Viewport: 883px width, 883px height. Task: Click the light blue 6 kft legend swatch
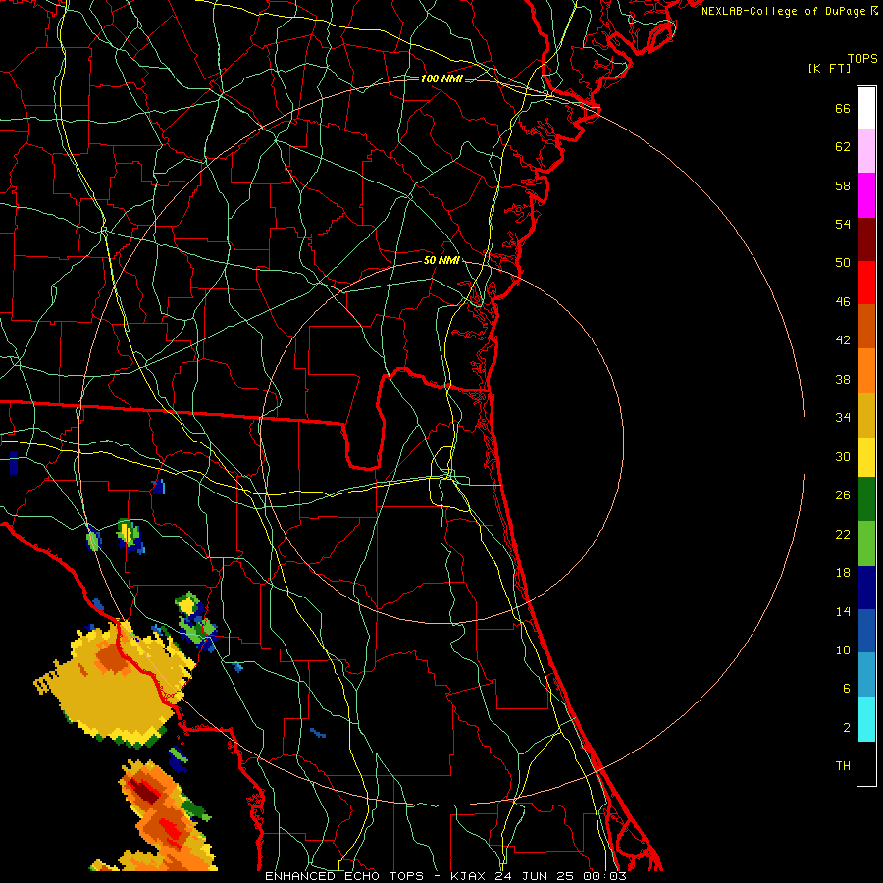[x=866, y=675]
